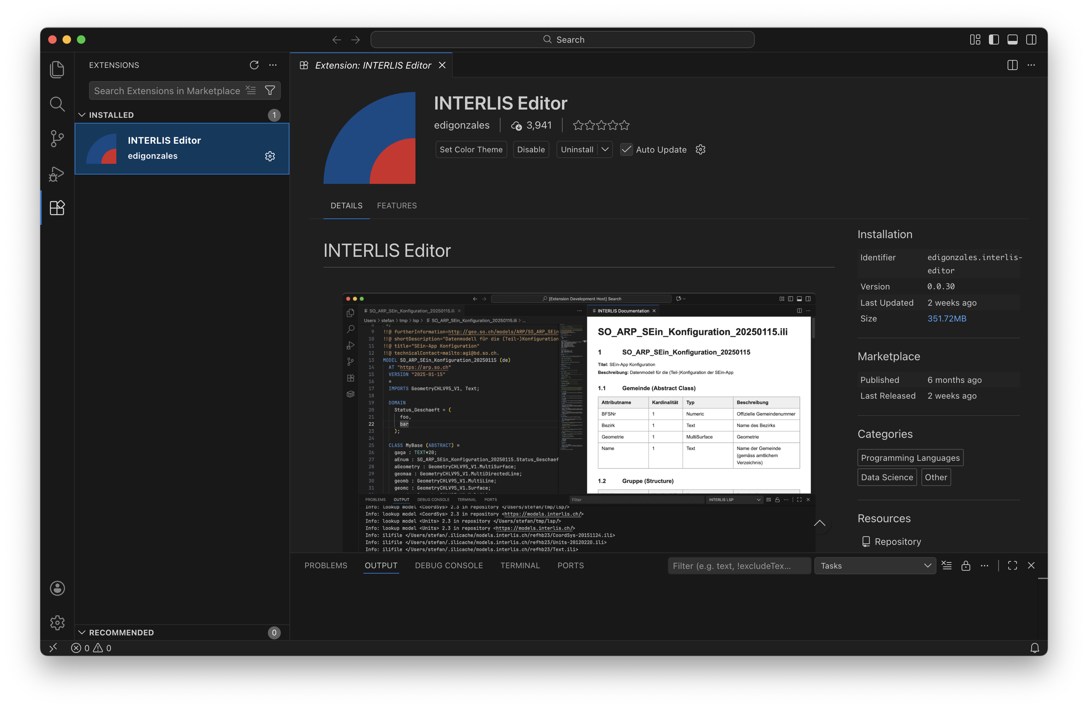Go forward with the navigation arrow

355,40
